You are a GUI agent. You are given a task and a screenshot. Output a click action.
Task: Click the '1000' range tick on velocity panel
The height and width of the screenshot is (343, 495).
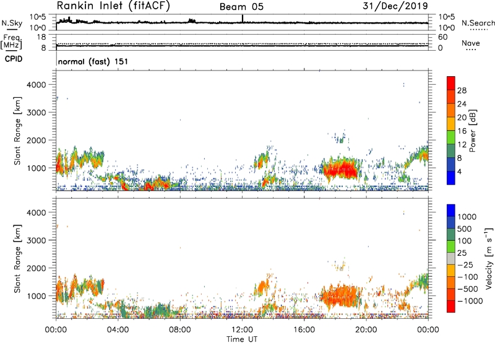(37, 296)
